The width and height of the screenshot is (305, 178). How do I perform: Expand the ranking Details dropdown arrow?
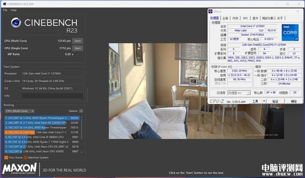point(81,111)
